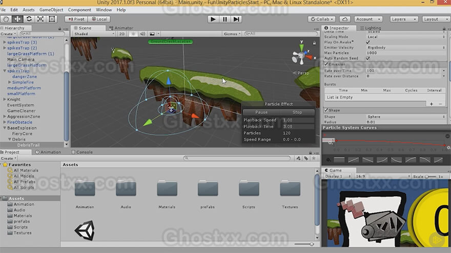Open the Project Create menu
The width and height of the screenshot is (451, 253).
click(x=8, y=158)
